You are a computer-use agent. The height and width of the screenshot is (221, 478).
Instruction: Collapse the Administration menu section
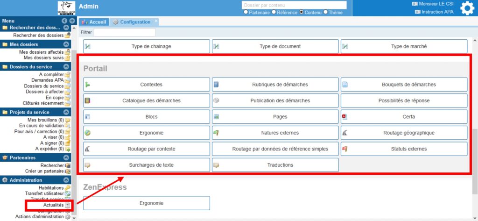point(66,180)
